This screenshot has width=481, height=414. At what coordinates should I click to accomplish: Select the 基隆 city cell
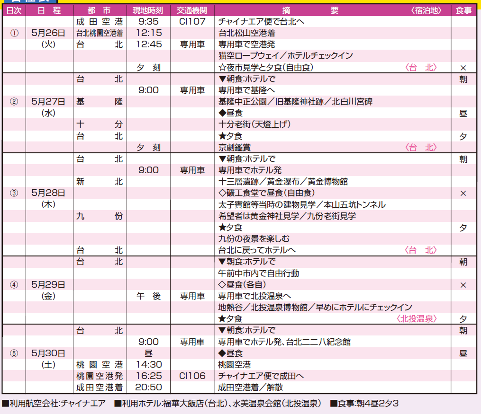tap(100, 102)
